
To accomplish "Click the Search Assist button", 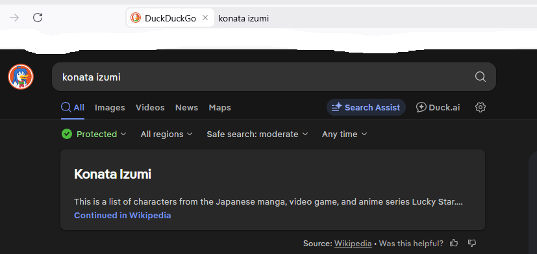I will (366, 107).
